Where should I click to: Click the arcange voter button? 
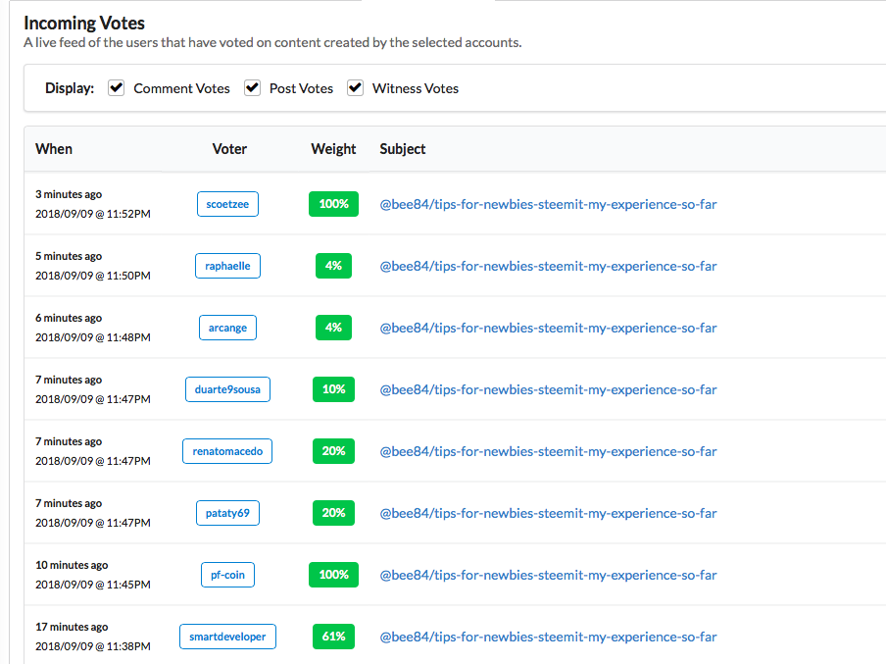(227, 328)
